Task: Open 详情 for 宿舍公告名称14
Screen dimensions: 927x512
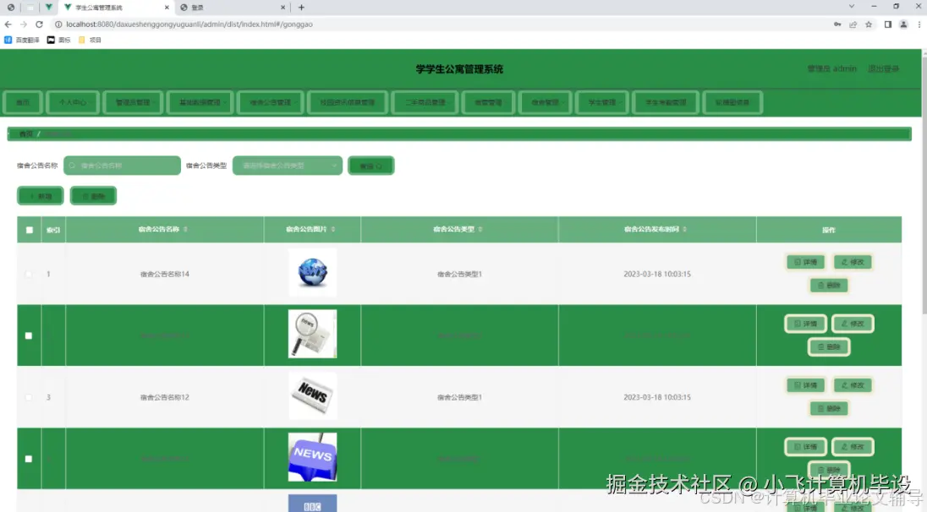Action: [805, 262]
